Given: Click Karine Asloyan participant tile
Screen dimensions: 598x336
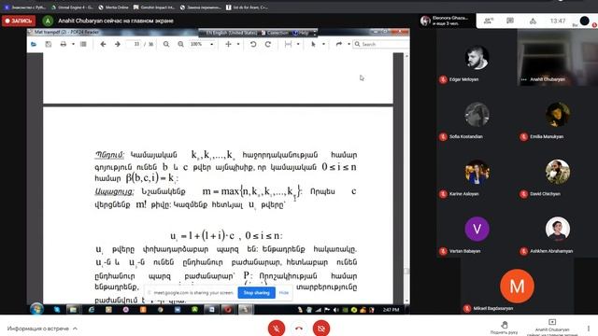Looking at the screenshot, I should [x=477, y=172].
